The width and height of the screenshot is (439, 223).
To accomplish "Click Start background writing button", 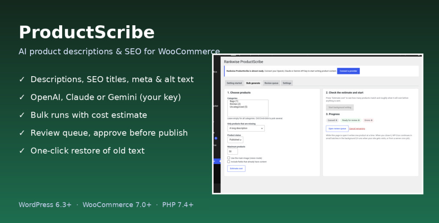I will pos(340,107).
